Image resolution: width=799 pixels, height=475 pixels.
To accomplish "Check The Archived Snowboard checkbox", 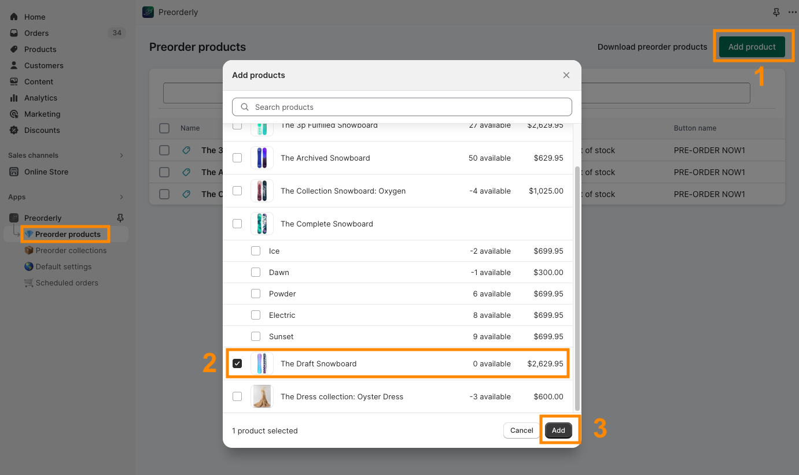I will [x=237, y=158].
